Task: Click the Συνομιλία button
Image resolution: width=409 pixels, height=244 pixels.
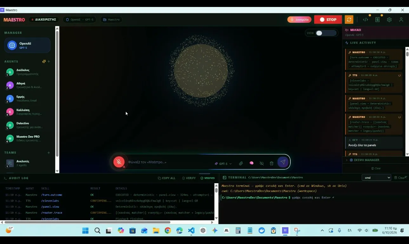Action: (299, 20)
